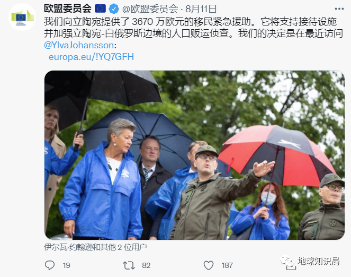351x277 pixels.
Task: Open the europa.eu/!YQ7GFH link
Action: coord(92,57)
